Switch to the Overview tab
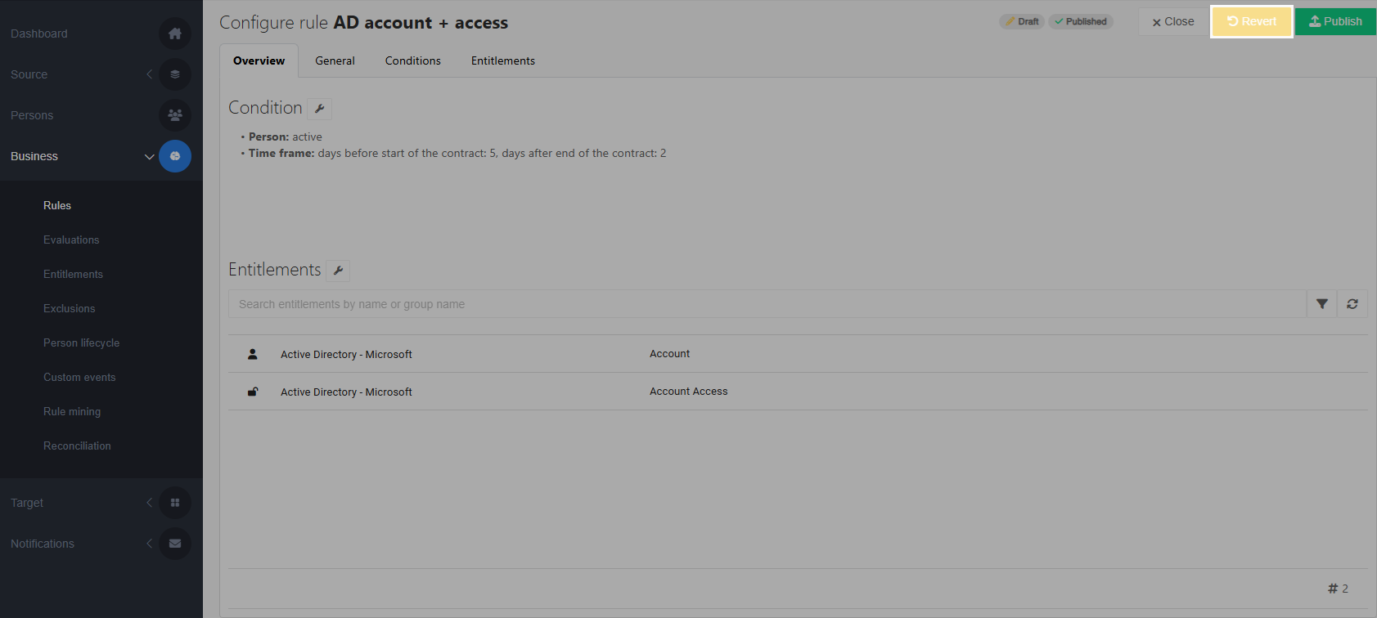Viewport: 1377px width, 618px height. 259,60
